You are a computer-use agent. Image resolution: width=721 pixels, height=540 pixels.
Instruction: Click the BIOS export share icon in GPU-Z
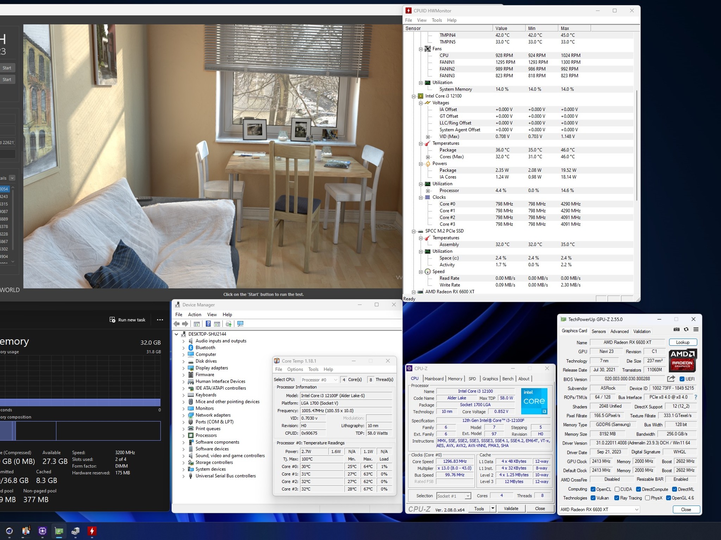click(x=671, y=379)
